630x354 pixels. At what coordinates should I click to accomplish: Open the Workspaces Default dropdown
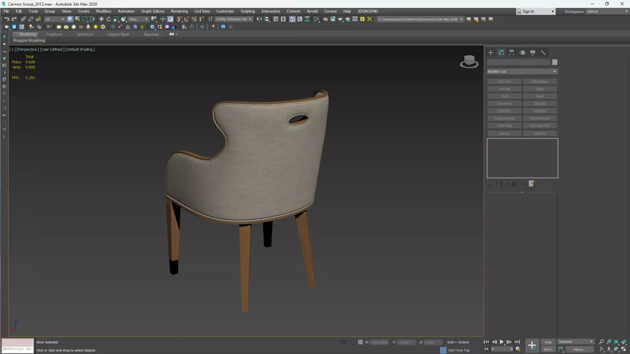click(607, 11)
